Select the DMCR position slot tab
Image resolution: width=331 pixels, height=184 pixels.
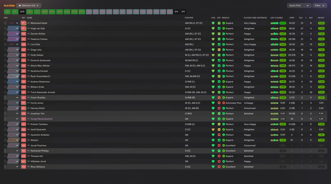click(44, 12)
